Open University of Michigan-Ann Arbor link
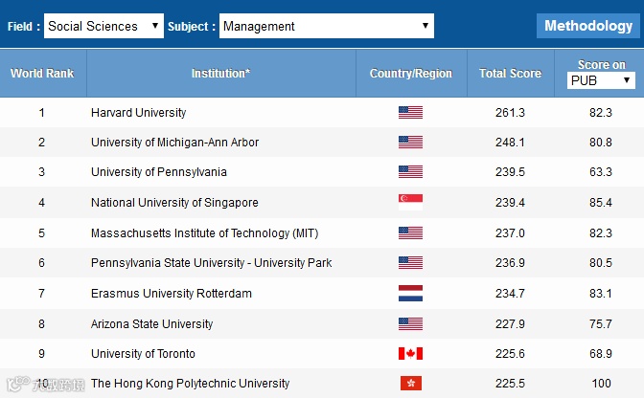This screenshot has width=644, height=398. 175,143
